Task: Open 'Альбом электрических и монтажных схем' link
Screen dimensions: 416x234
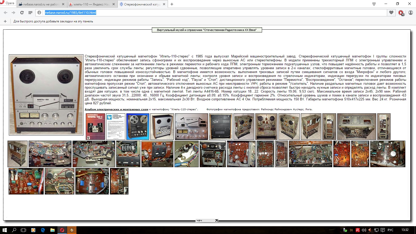Action: pos(116,109)
